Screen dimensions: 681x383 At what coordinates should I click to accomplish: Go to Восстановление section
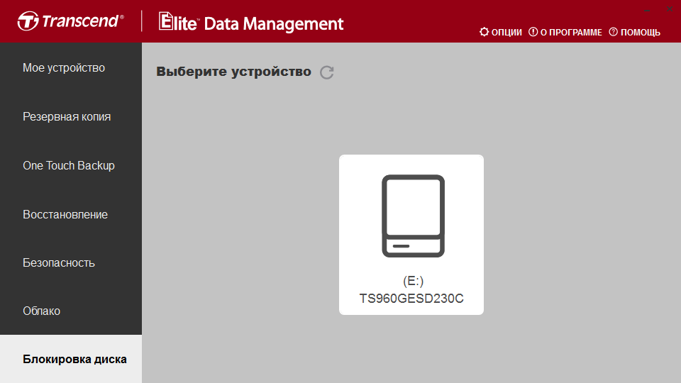pos(71,214)
